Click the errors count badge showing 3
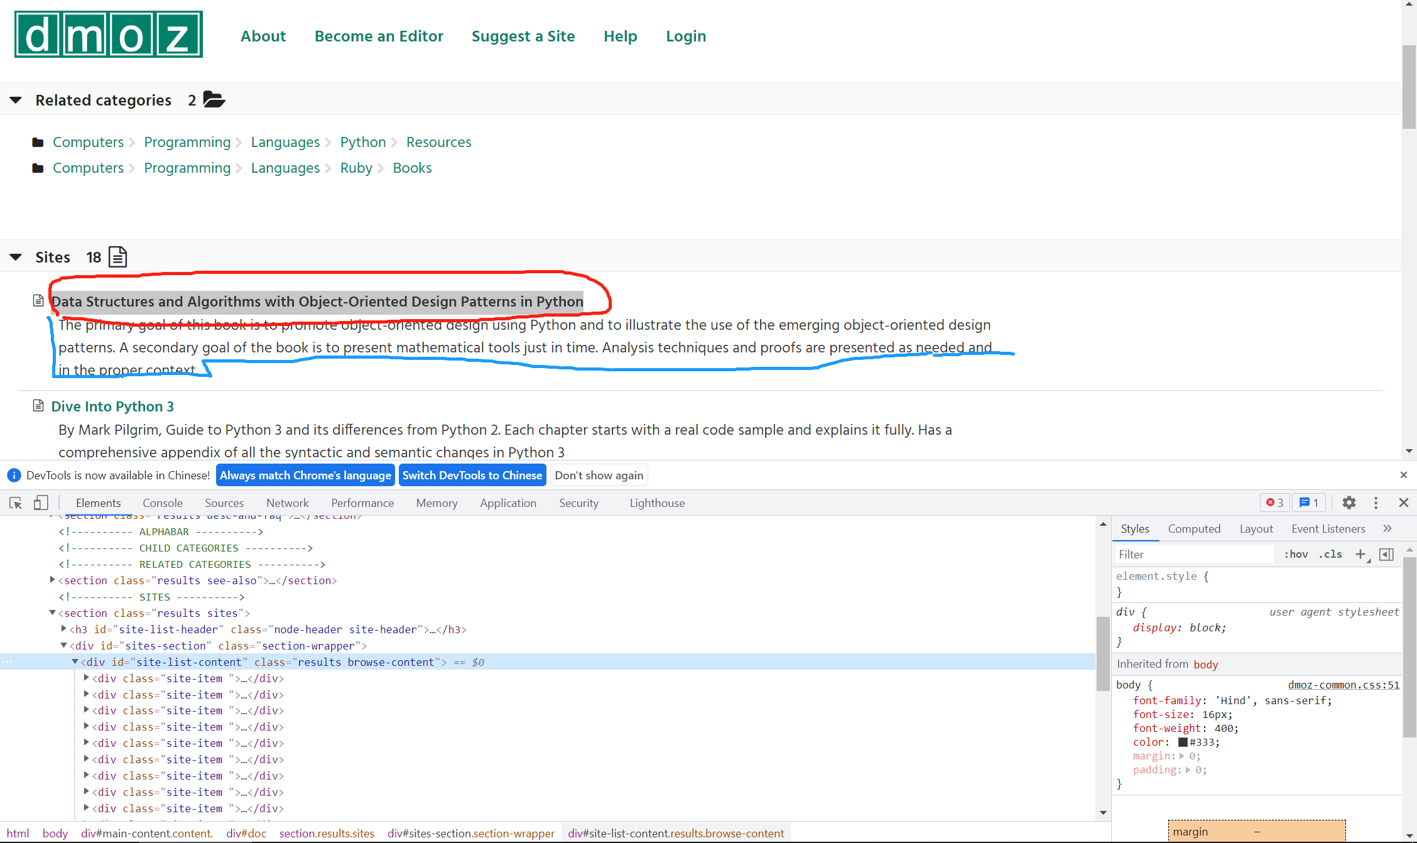Screen dimensions: 1417x843 [1274, 503]
